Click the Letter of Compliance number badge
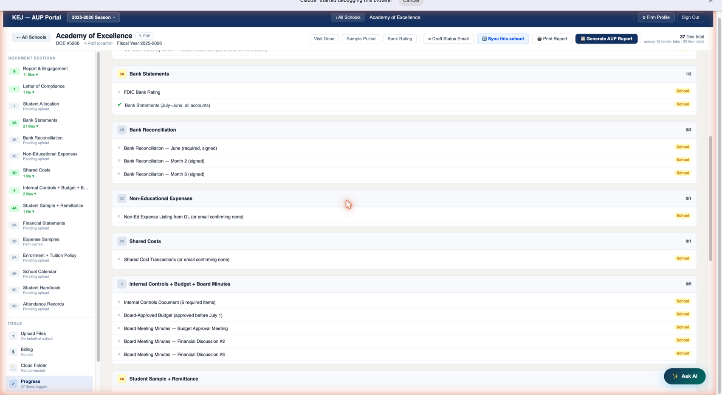Viewport: 722px width, 395px height. click(x=14, y=89)
